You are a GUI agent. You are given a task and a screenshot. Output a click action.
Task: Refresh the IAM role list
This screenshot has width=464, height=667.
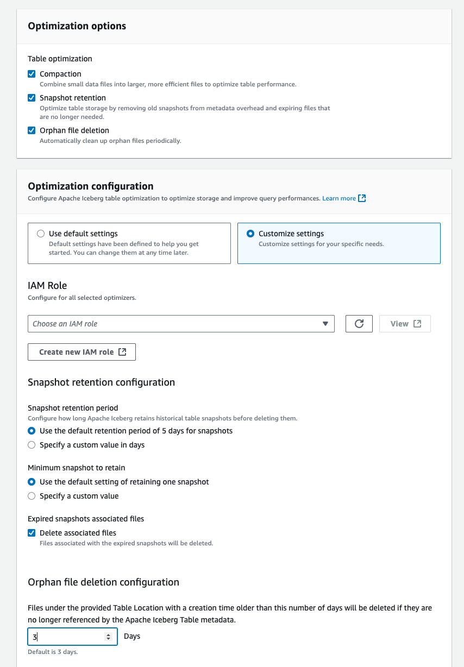pyautogui.click(x=359, y=323)
